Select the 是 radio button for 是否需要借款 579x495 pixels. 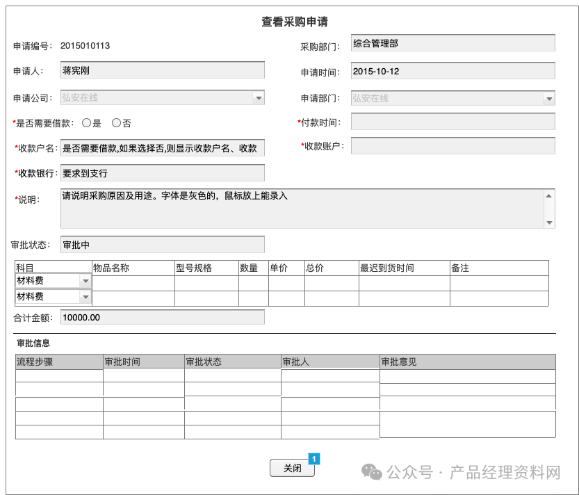pyautogui.click(x=86, y=122)
